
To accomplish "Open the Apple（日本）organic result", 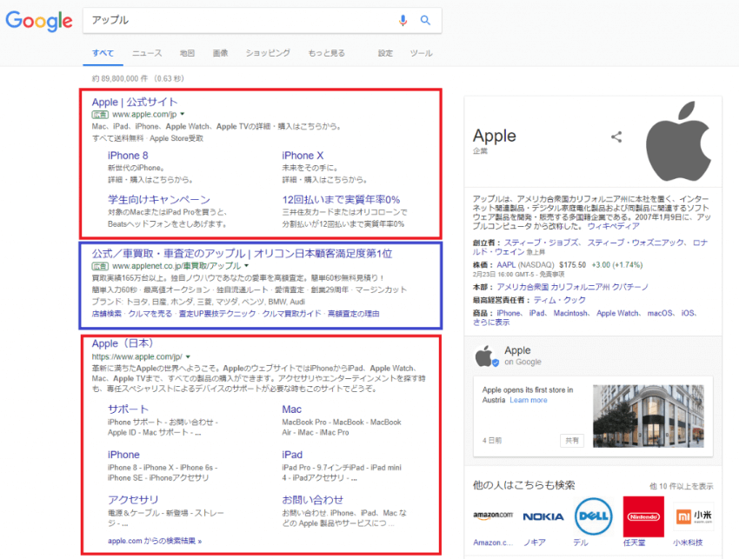I will (x=123, y=343).
